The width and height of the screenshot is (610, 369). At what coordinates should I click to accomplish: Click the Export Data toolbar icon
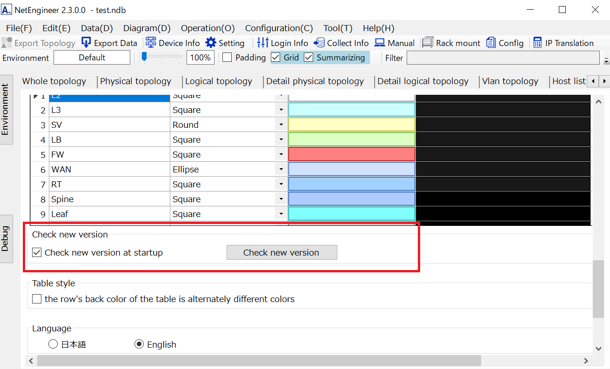pyautogui.click(x=86, y=43)
